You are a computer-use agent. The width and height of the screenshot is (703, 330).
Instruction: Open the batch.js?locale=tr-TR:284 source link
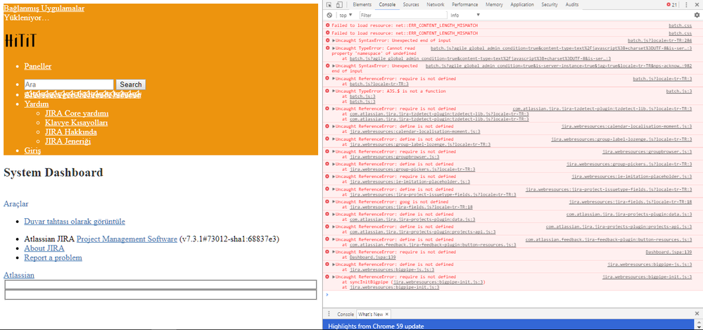659,40
